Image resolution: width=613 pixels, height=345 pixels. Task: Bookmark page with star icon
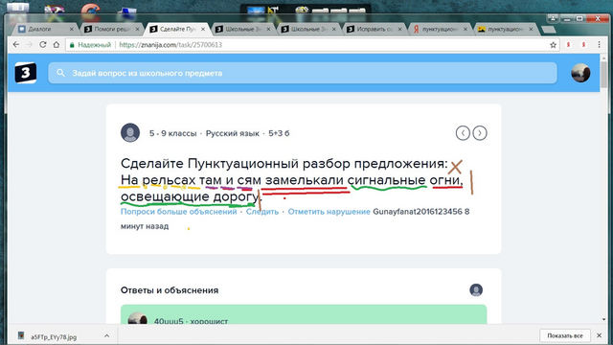(553, 45)
